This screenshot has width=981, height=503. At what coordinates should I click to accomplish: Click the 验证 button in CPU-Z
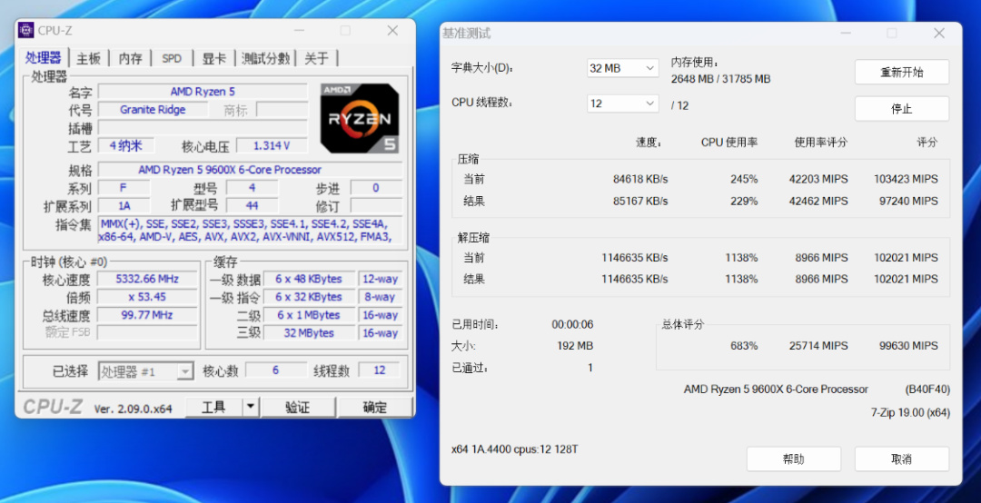point(298,408)
